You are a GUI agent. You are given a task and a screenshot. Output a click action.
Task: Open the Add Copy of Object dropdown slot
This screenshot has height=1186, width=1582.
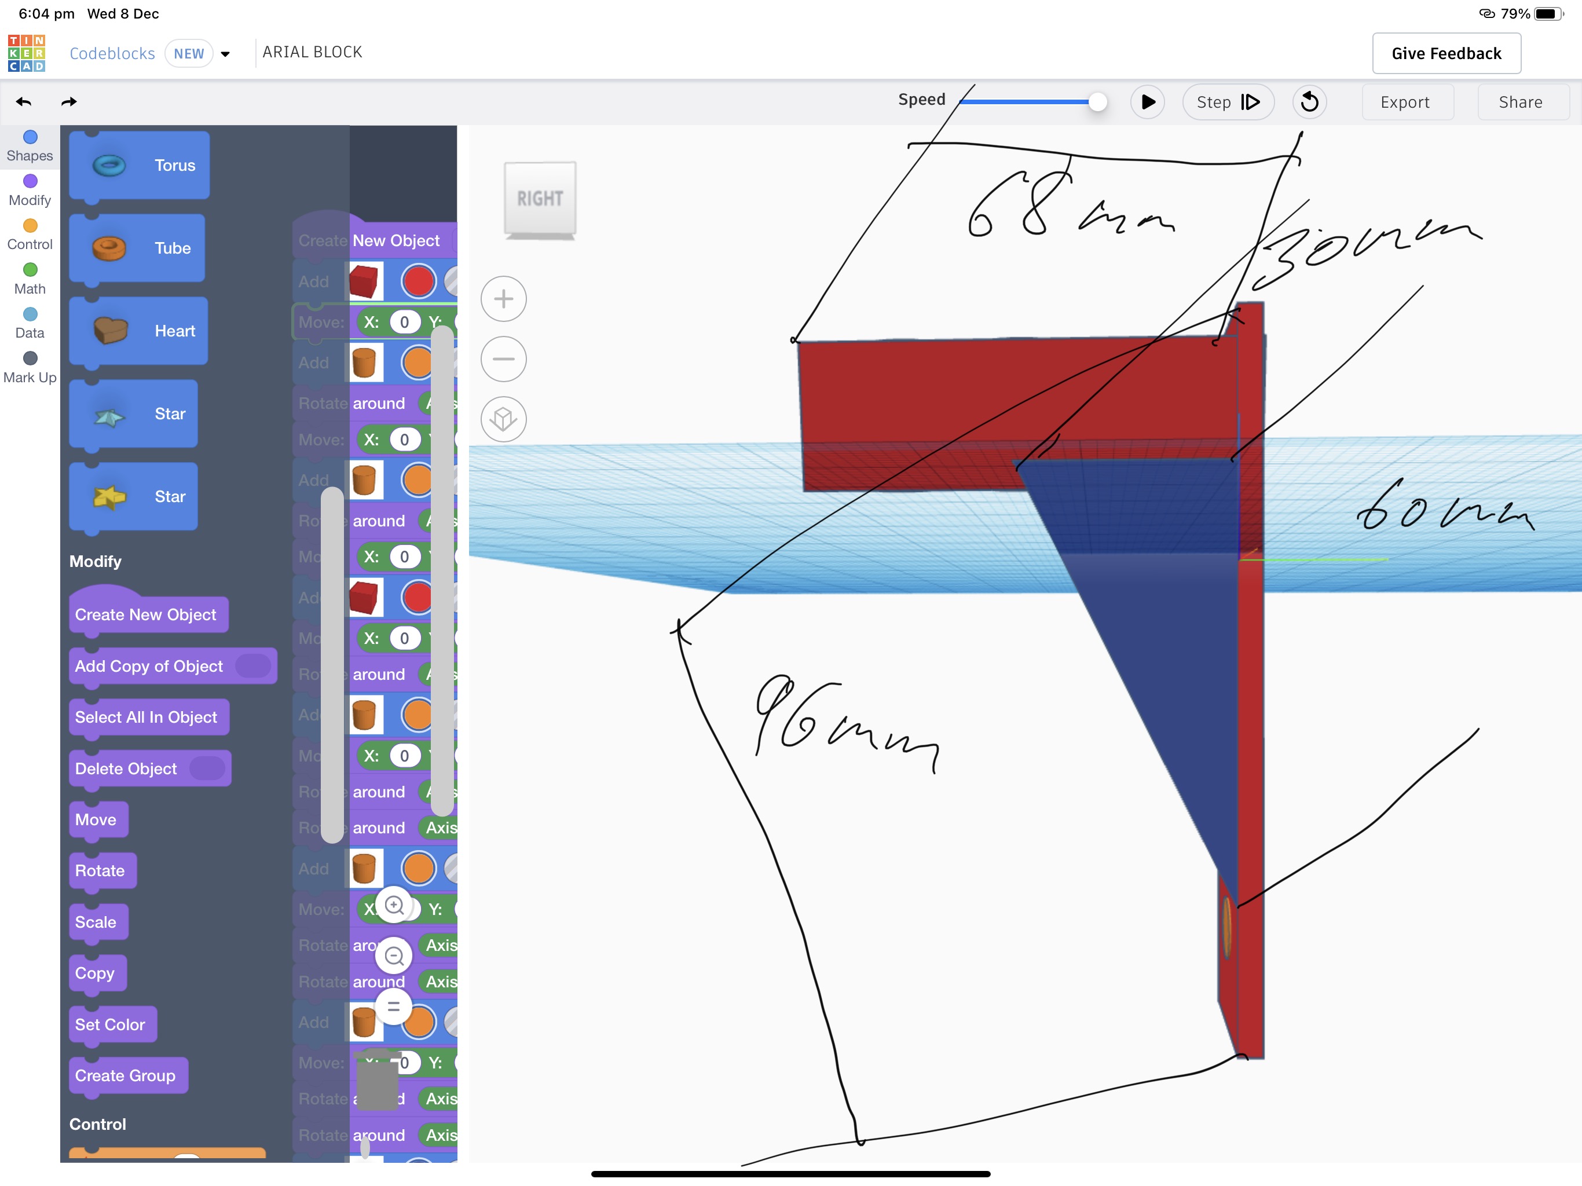pos(253,666)
